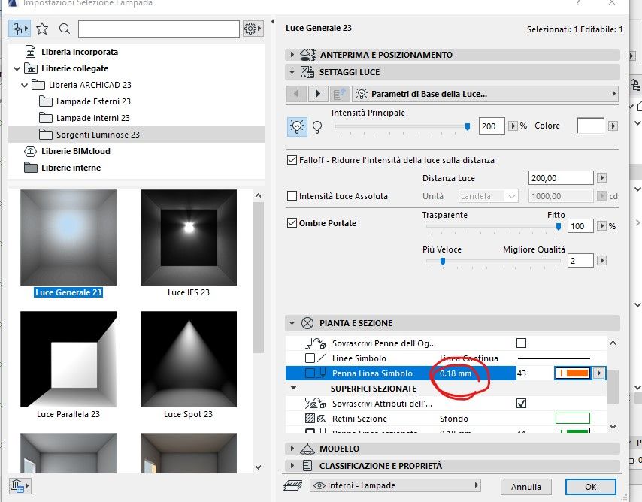Select Librerie interne folder
The height and width of the screenshot is (502, 642).
[x=71, y=168]
